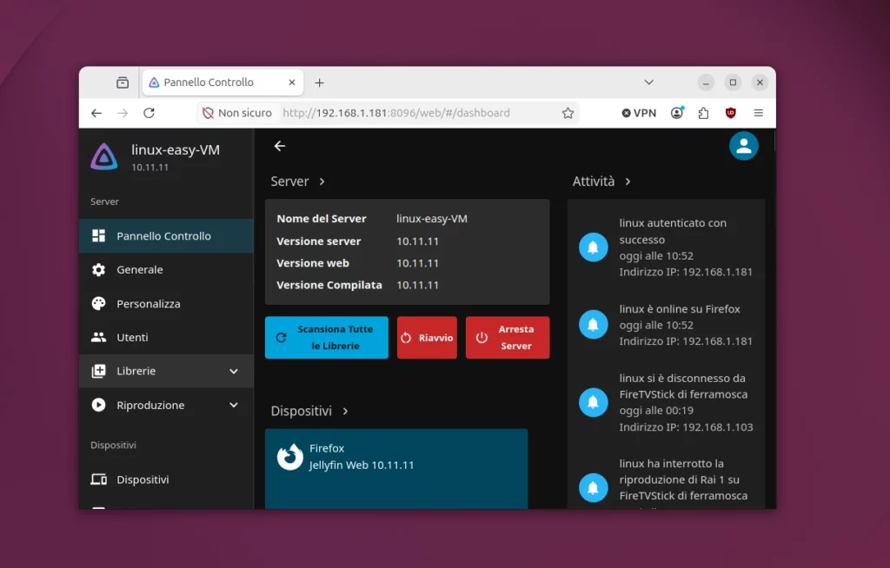The height and width of the screenshot is (568, 890).
Task: Click the Jellyfin logo in sidebar
Action: [104, 156]
